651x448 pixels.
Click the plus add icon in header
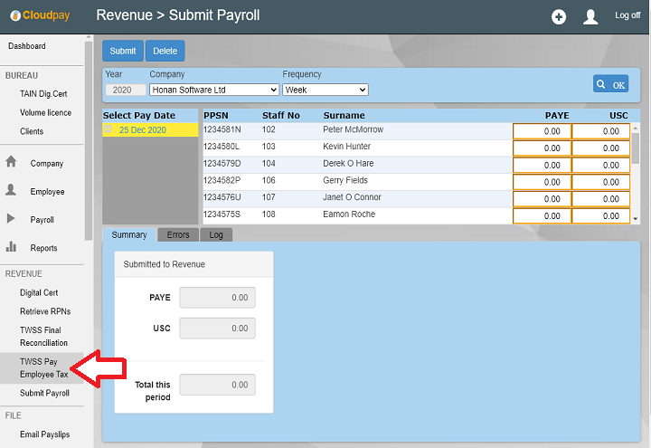click(559, 16)
